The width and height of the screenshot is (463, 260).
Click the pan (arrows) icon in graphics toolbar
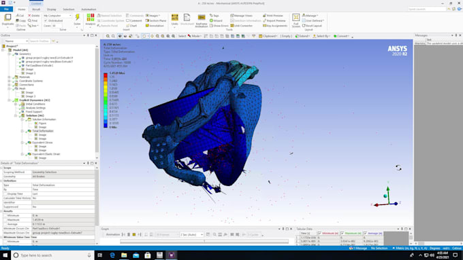click(x=152, y=36)
